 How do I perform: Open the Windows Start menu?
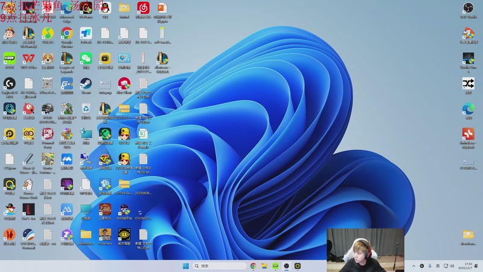click(x=186, y=266)
